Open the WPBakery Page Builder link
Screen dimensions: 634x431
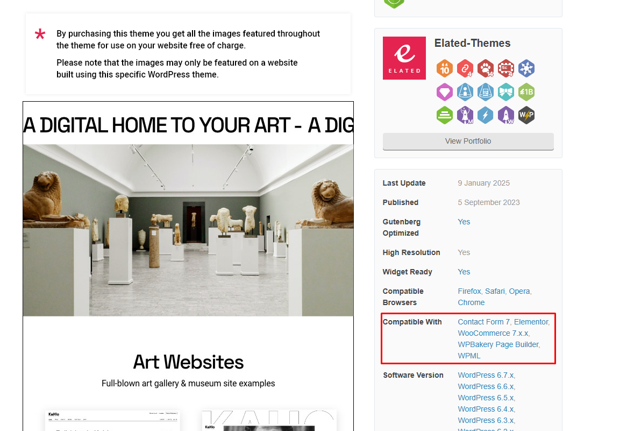click(498, 345)
